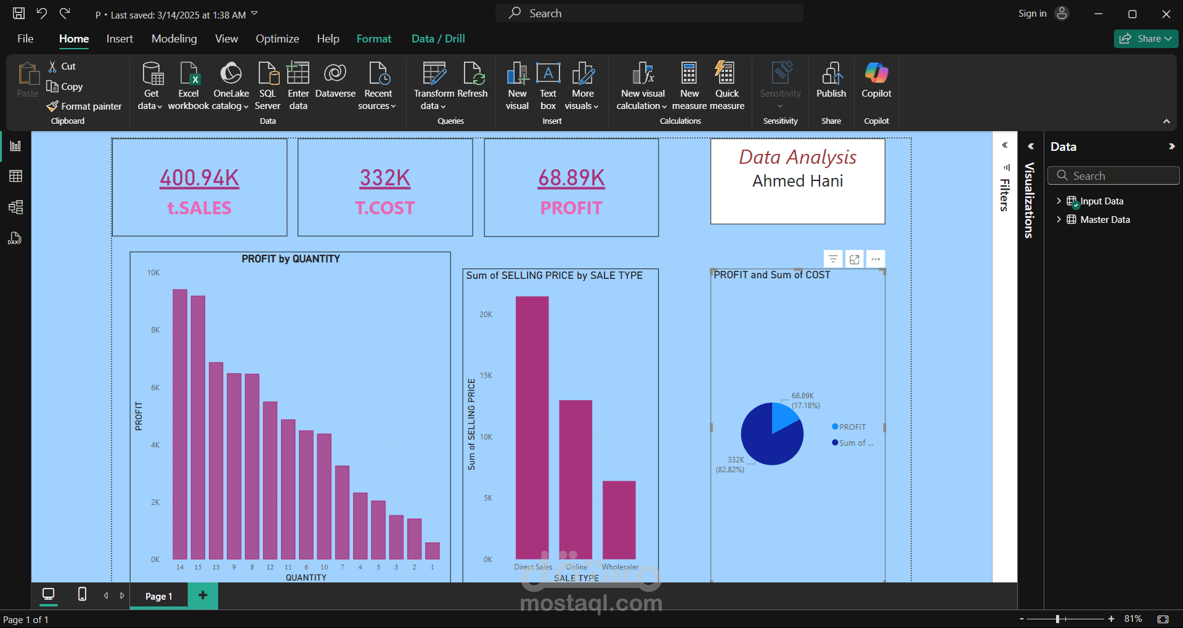Image resolution: width=1183 pixels, height=628 pixels.
Task: Connect to SQL Server
Action: [x=267, y=86]
